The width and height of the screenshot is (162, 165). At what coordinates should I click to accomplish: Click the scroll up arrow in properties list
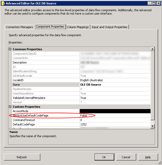tap(153, 49)
